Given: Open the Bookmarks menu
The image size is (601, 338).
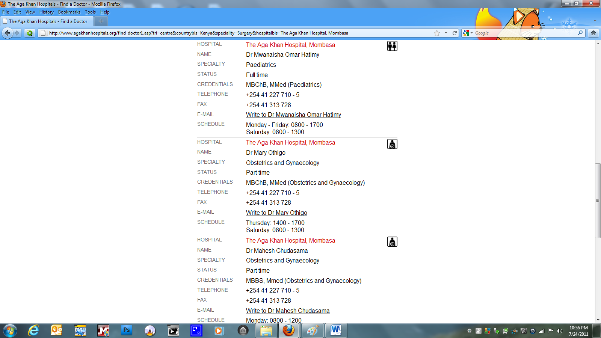Looking at the screenshot, I should tap(69, 12).
